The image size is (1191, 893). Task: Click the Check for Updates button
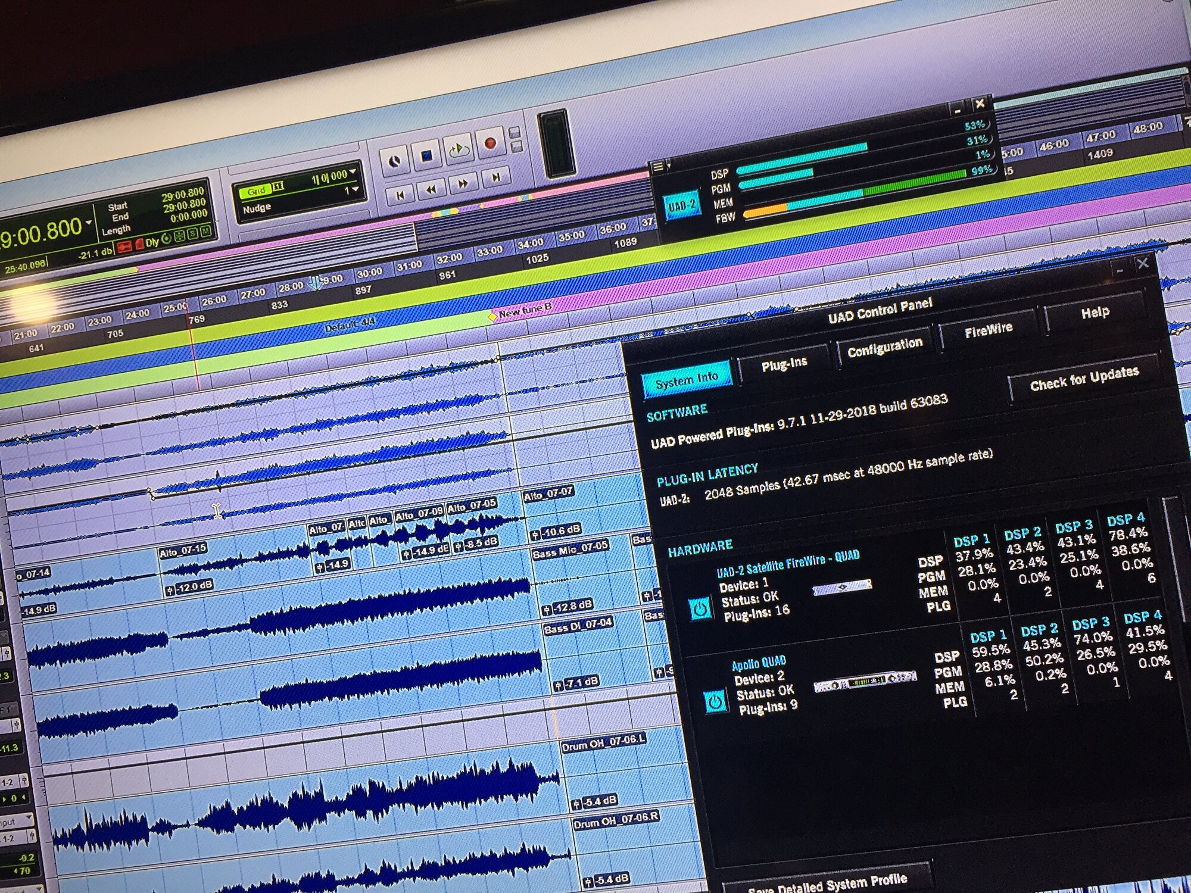1084,379
